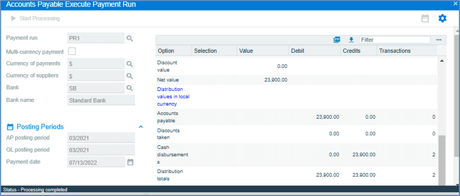Viewport: 460px width, 196px height.
Task: Click the Discount value row label
Action: [167, 66]
